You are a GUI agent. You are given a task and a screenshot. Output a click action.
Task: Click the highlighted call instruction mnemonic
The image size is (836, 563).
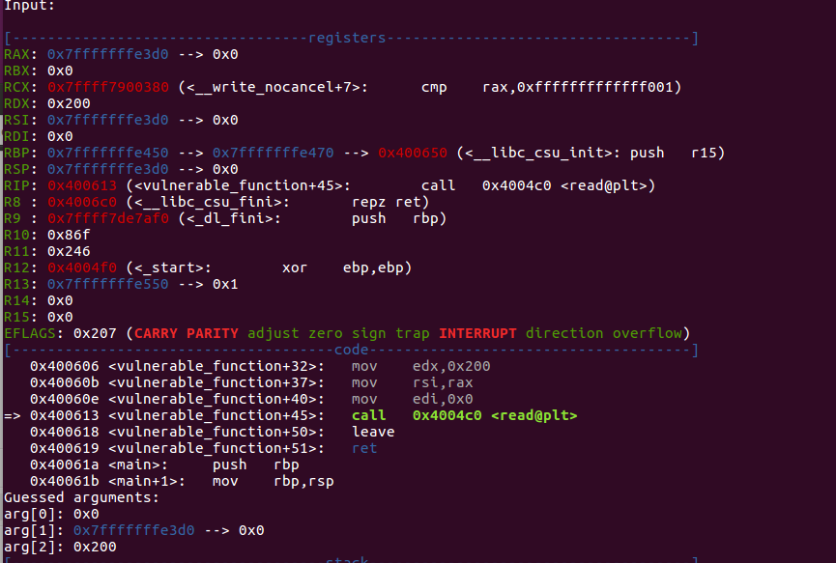(x=368, y=415)
